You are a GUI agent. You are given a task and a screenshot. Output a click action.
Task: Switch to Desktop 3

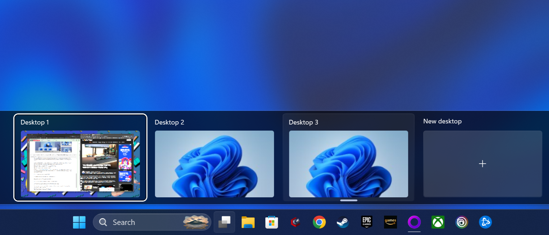tap(348, 164)
